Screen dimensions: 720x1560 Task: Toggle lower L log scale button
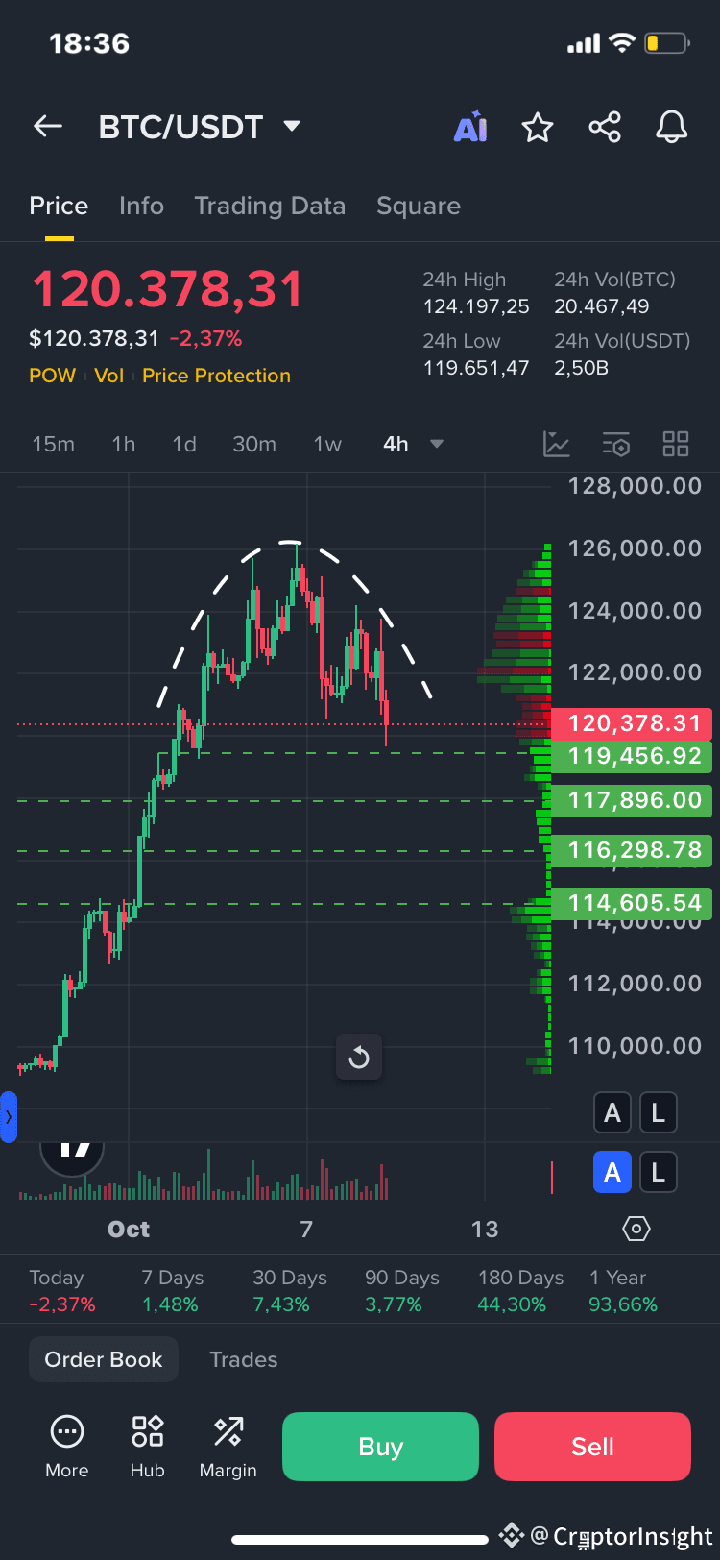coord(659,1172)
